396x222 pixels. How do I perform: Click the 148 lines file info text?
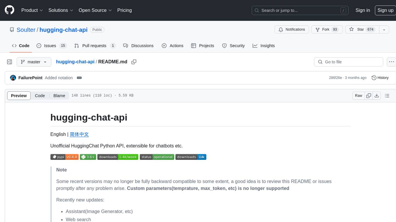(102, 96)
